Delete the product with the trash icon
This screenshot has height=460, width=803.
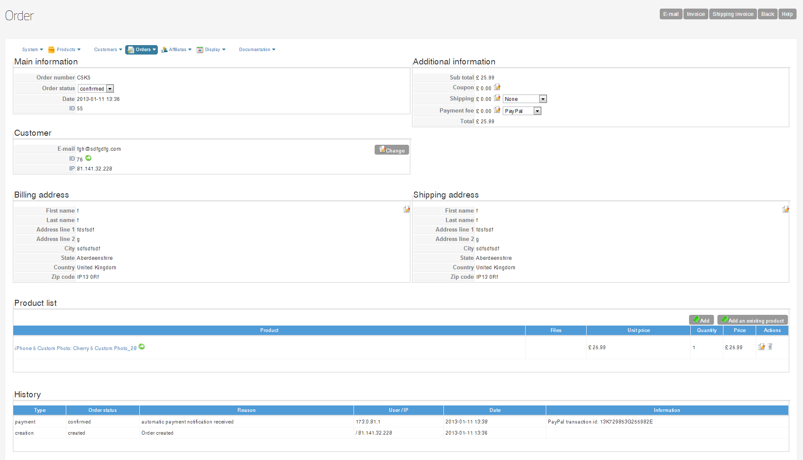770,347
